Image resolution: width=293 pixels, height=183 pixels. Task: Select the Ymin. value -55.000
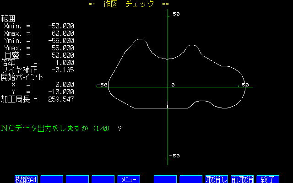click(x=61, y=41)
